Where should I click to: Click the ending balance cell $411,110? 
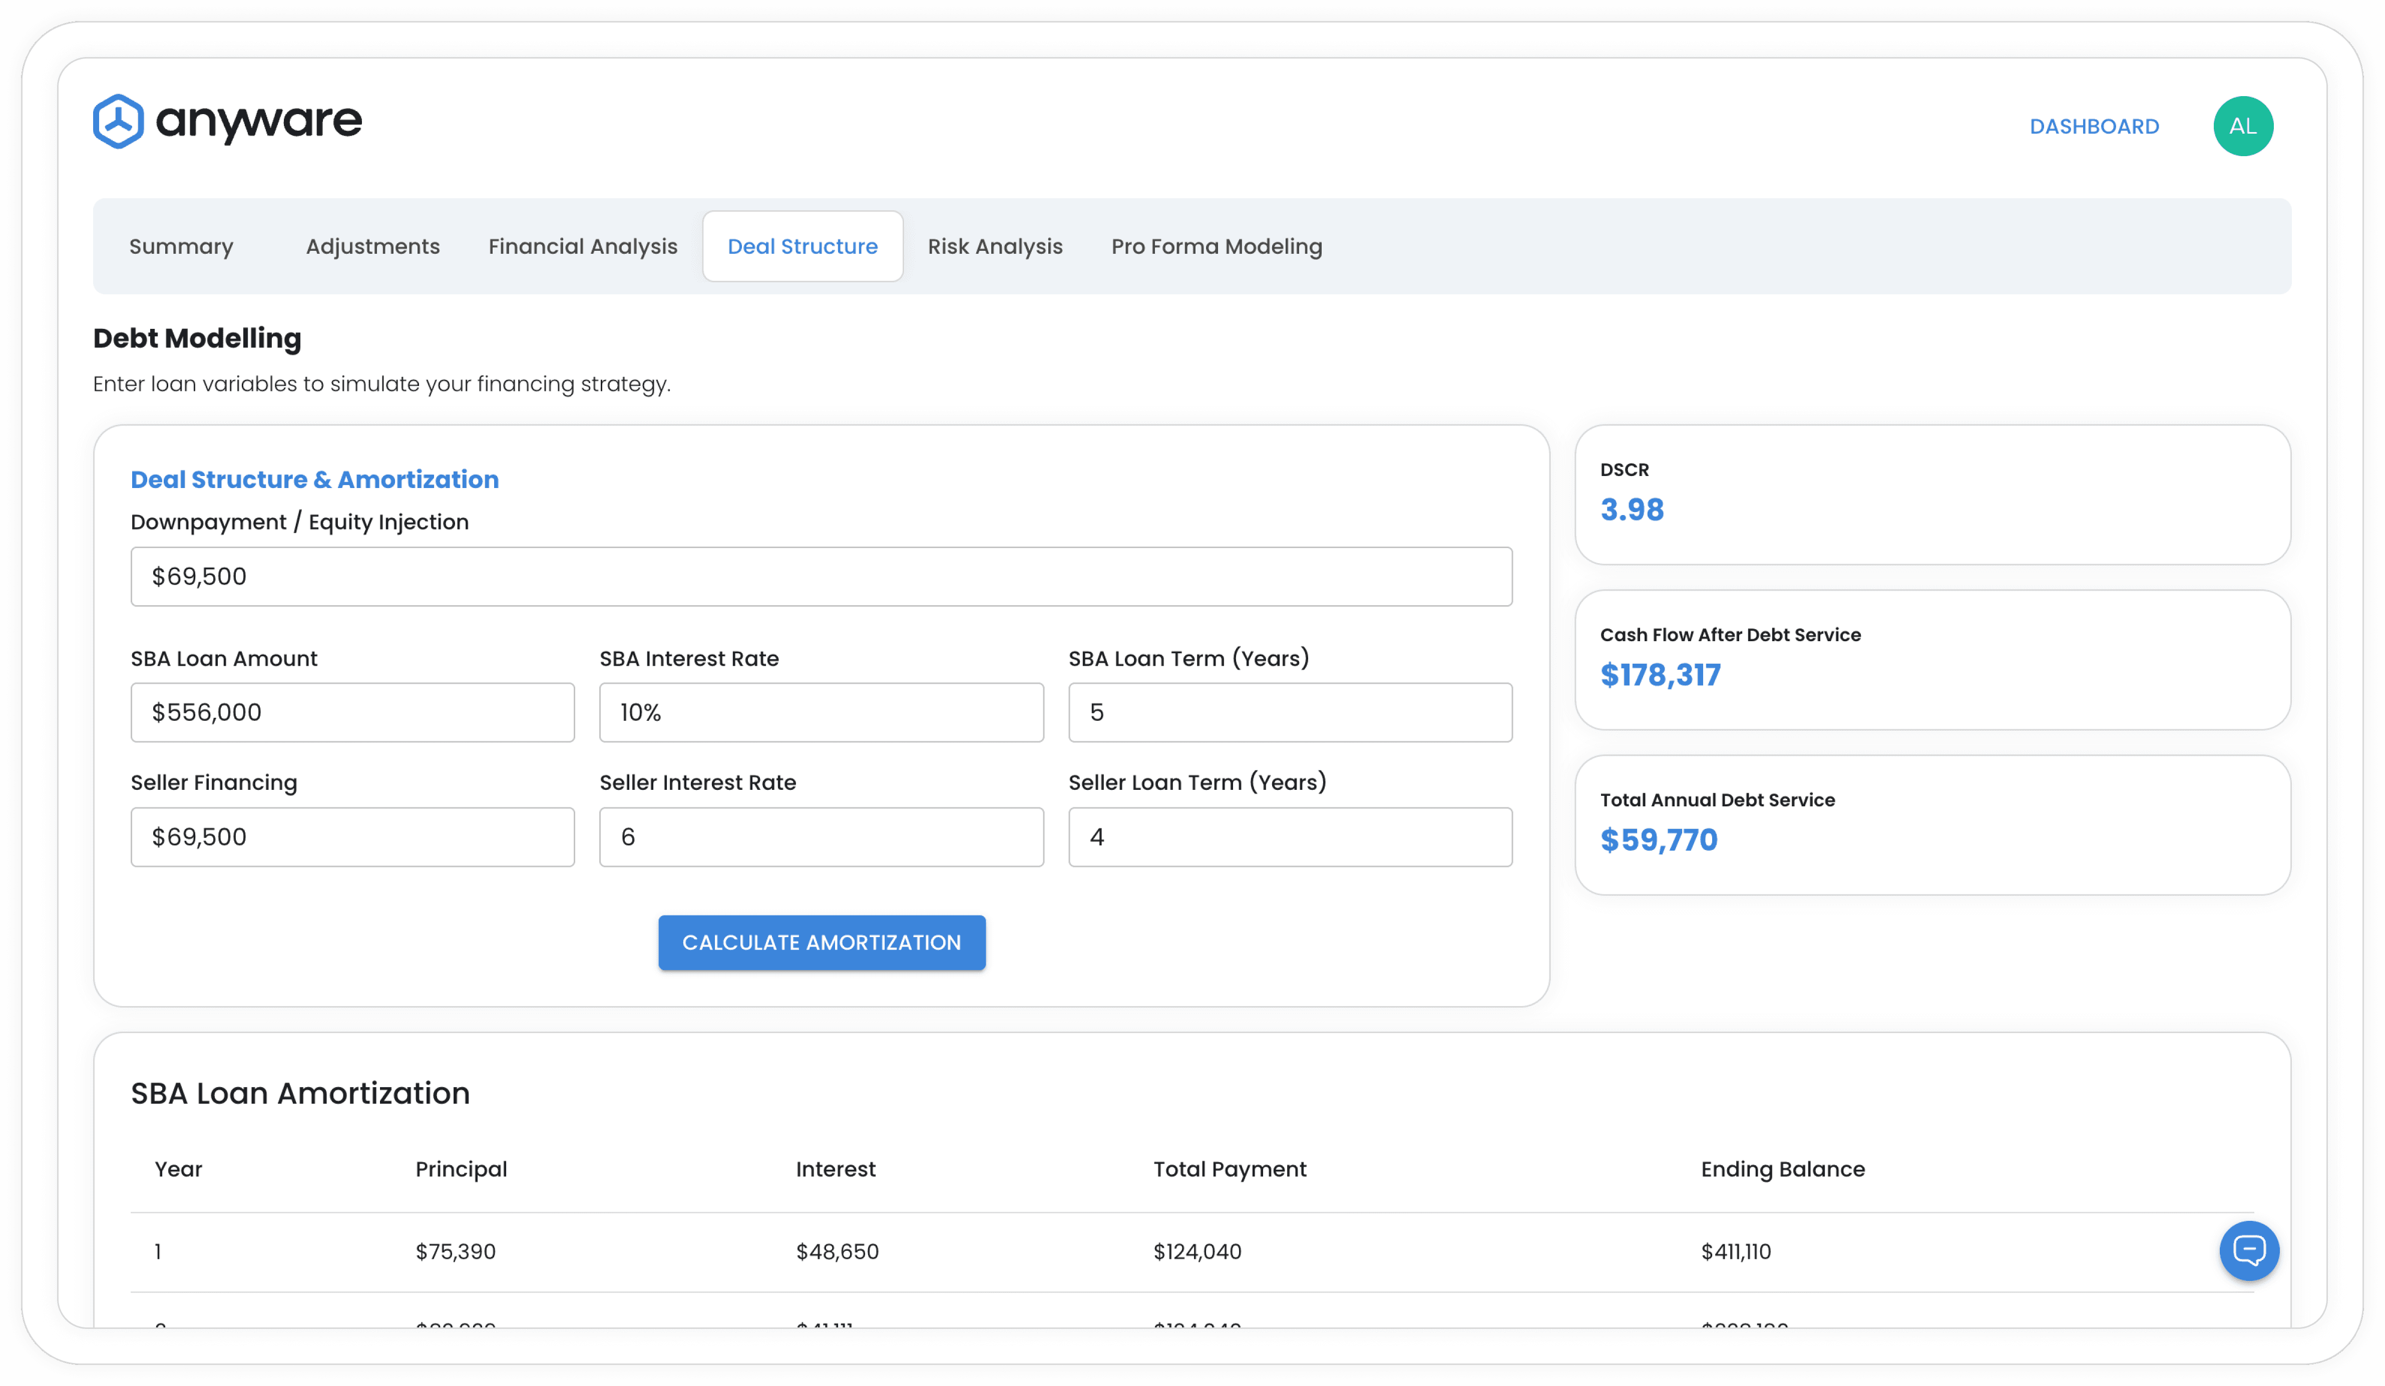[1736, 1252]
